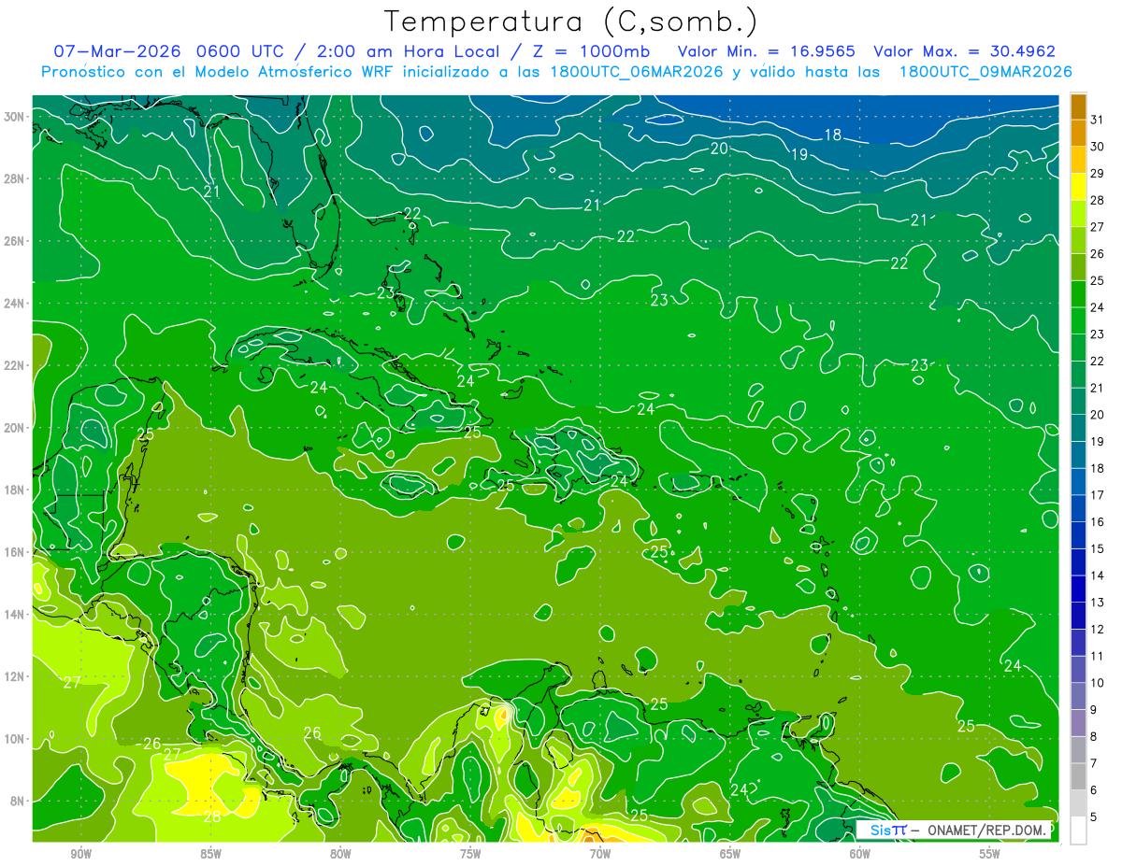
Task: Click the colorbar value label 31
Action: click(x=1098, y=119)
